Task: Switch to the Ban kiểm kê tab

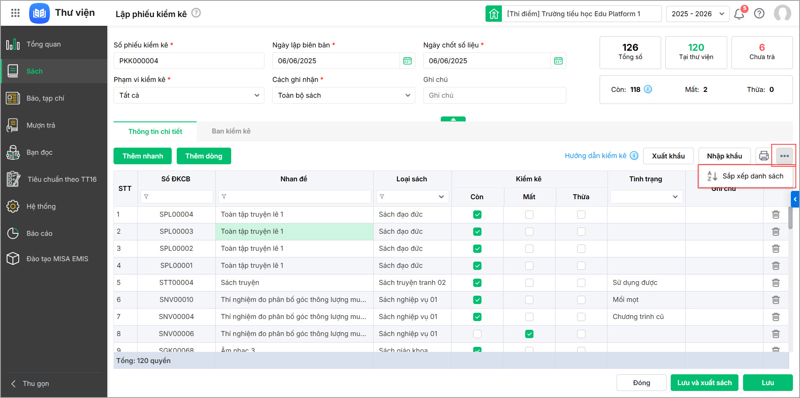Action: (x=231, y=131)
